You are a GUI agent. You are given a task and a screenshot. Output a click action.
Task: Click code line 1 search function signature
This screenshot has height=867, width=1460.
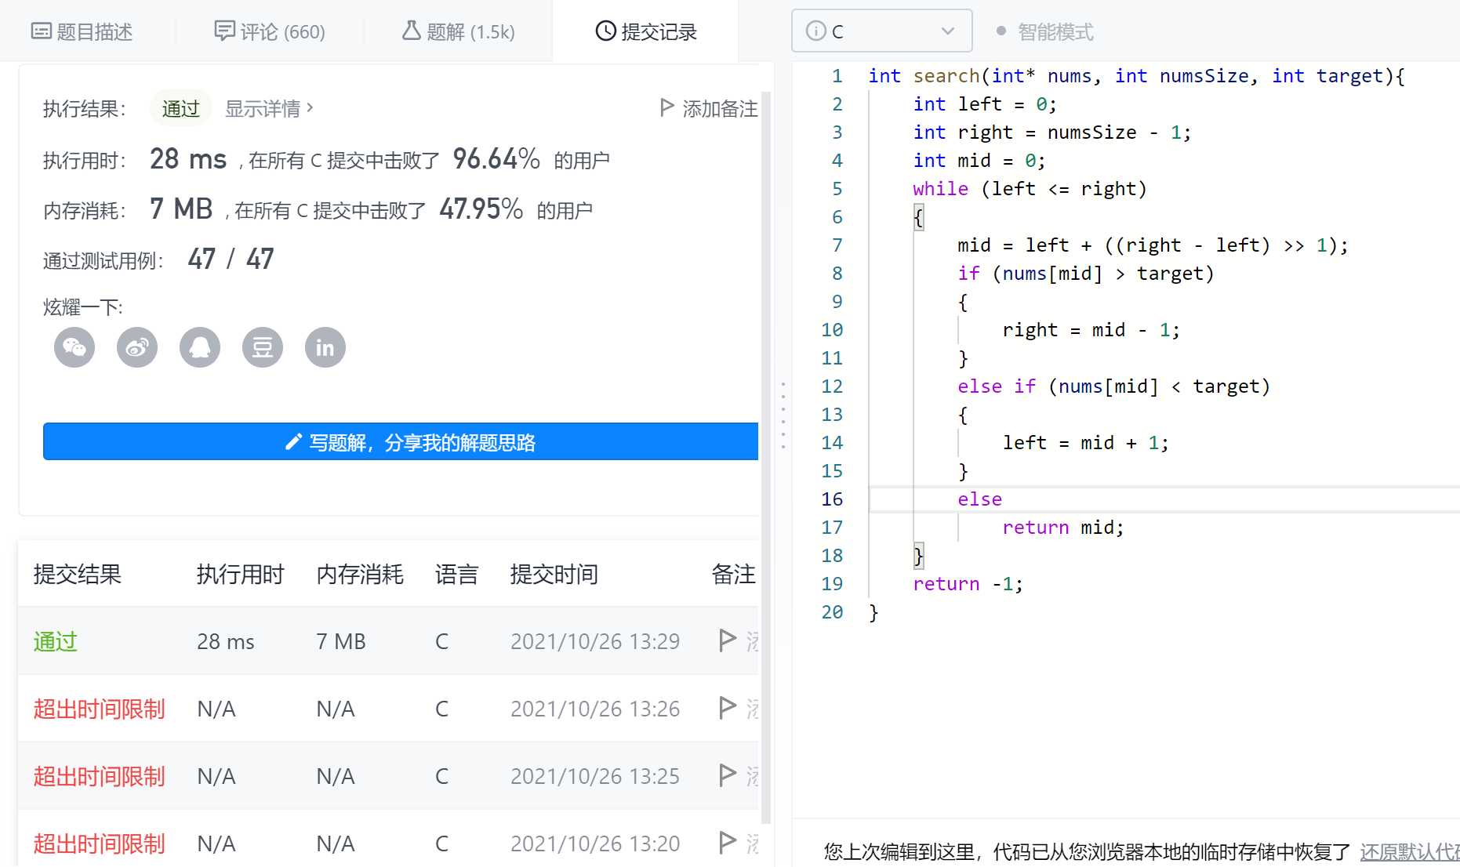click(x=1136, y=76)
